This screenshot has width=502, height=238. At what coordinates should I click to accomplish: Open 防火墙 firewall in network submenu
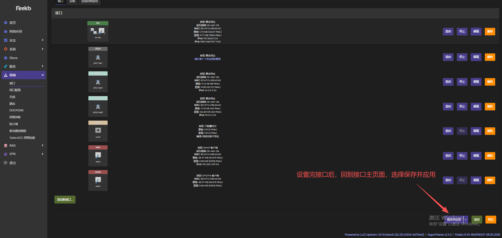coord(14,124)
